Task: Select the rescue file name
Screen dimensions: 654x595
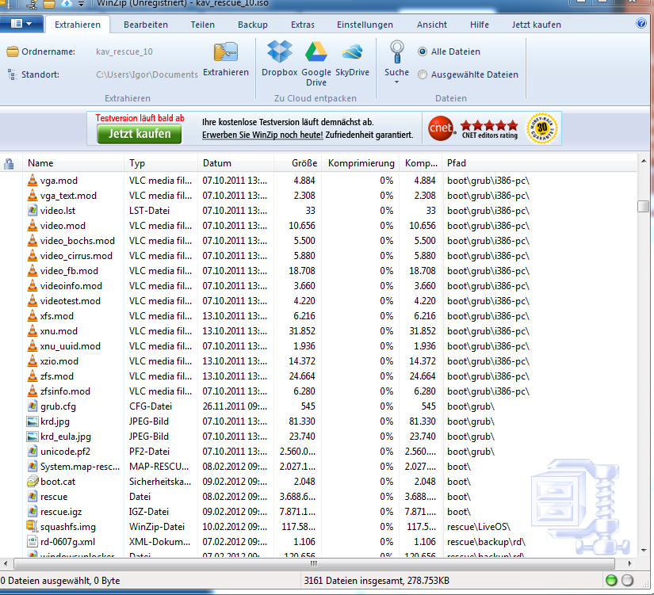Action: pyautogui.click(x=54, y=497)
